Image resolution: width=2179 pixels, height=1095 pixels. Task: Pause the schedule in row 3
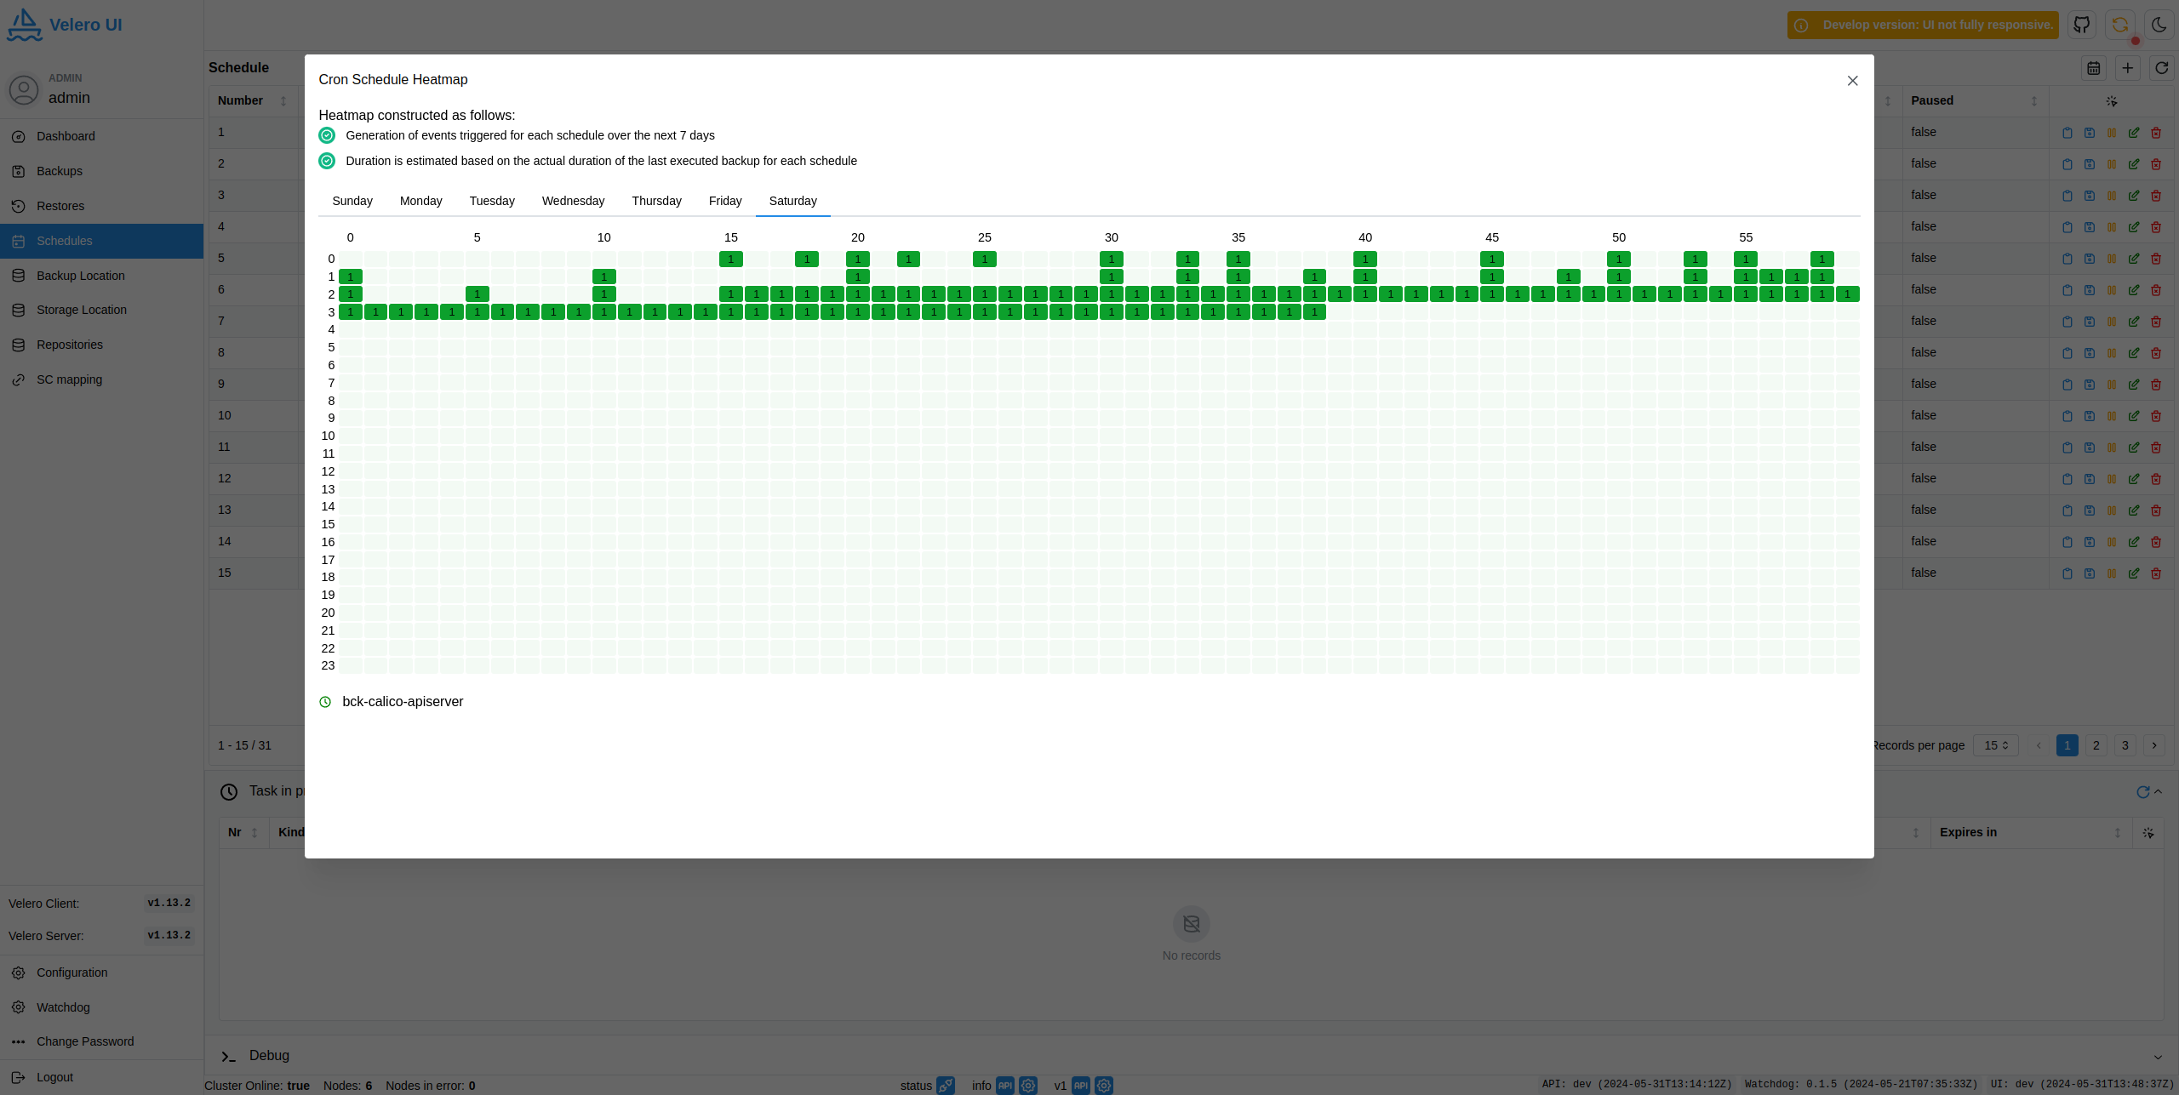click(x=2112, y=196)
